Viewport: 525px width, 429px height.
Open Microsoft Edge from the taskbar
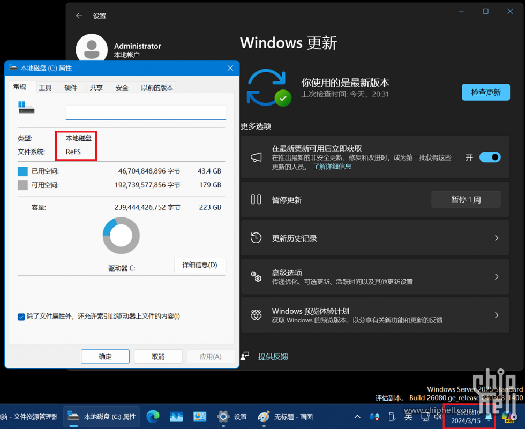pyautogui.click(x=153, y=417)
